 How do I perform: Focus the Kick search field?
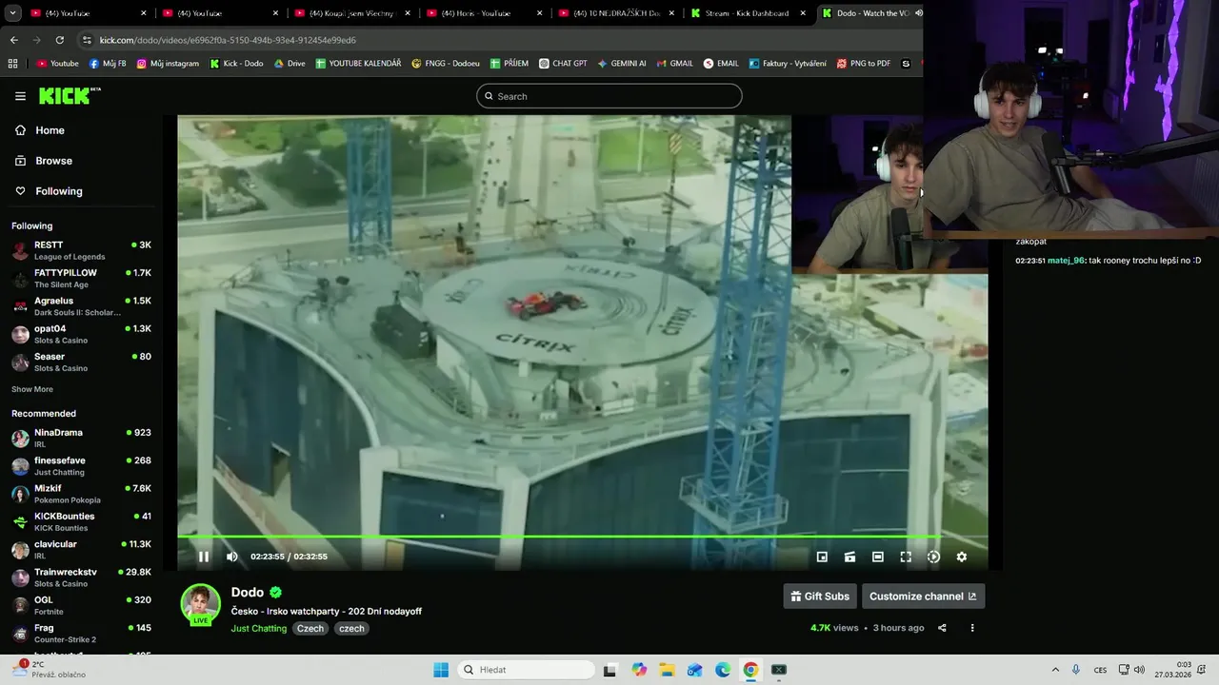pos(609,96)
